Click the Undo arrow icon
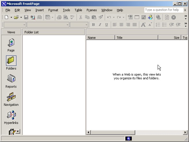Screen dimensions: 189x142 [x=109, y=17]
